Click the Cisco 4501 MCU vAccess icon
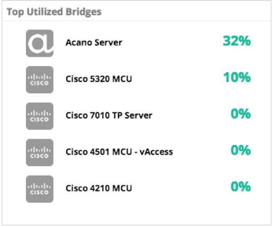Screen dimensions: 273x227 click(40, 152)
